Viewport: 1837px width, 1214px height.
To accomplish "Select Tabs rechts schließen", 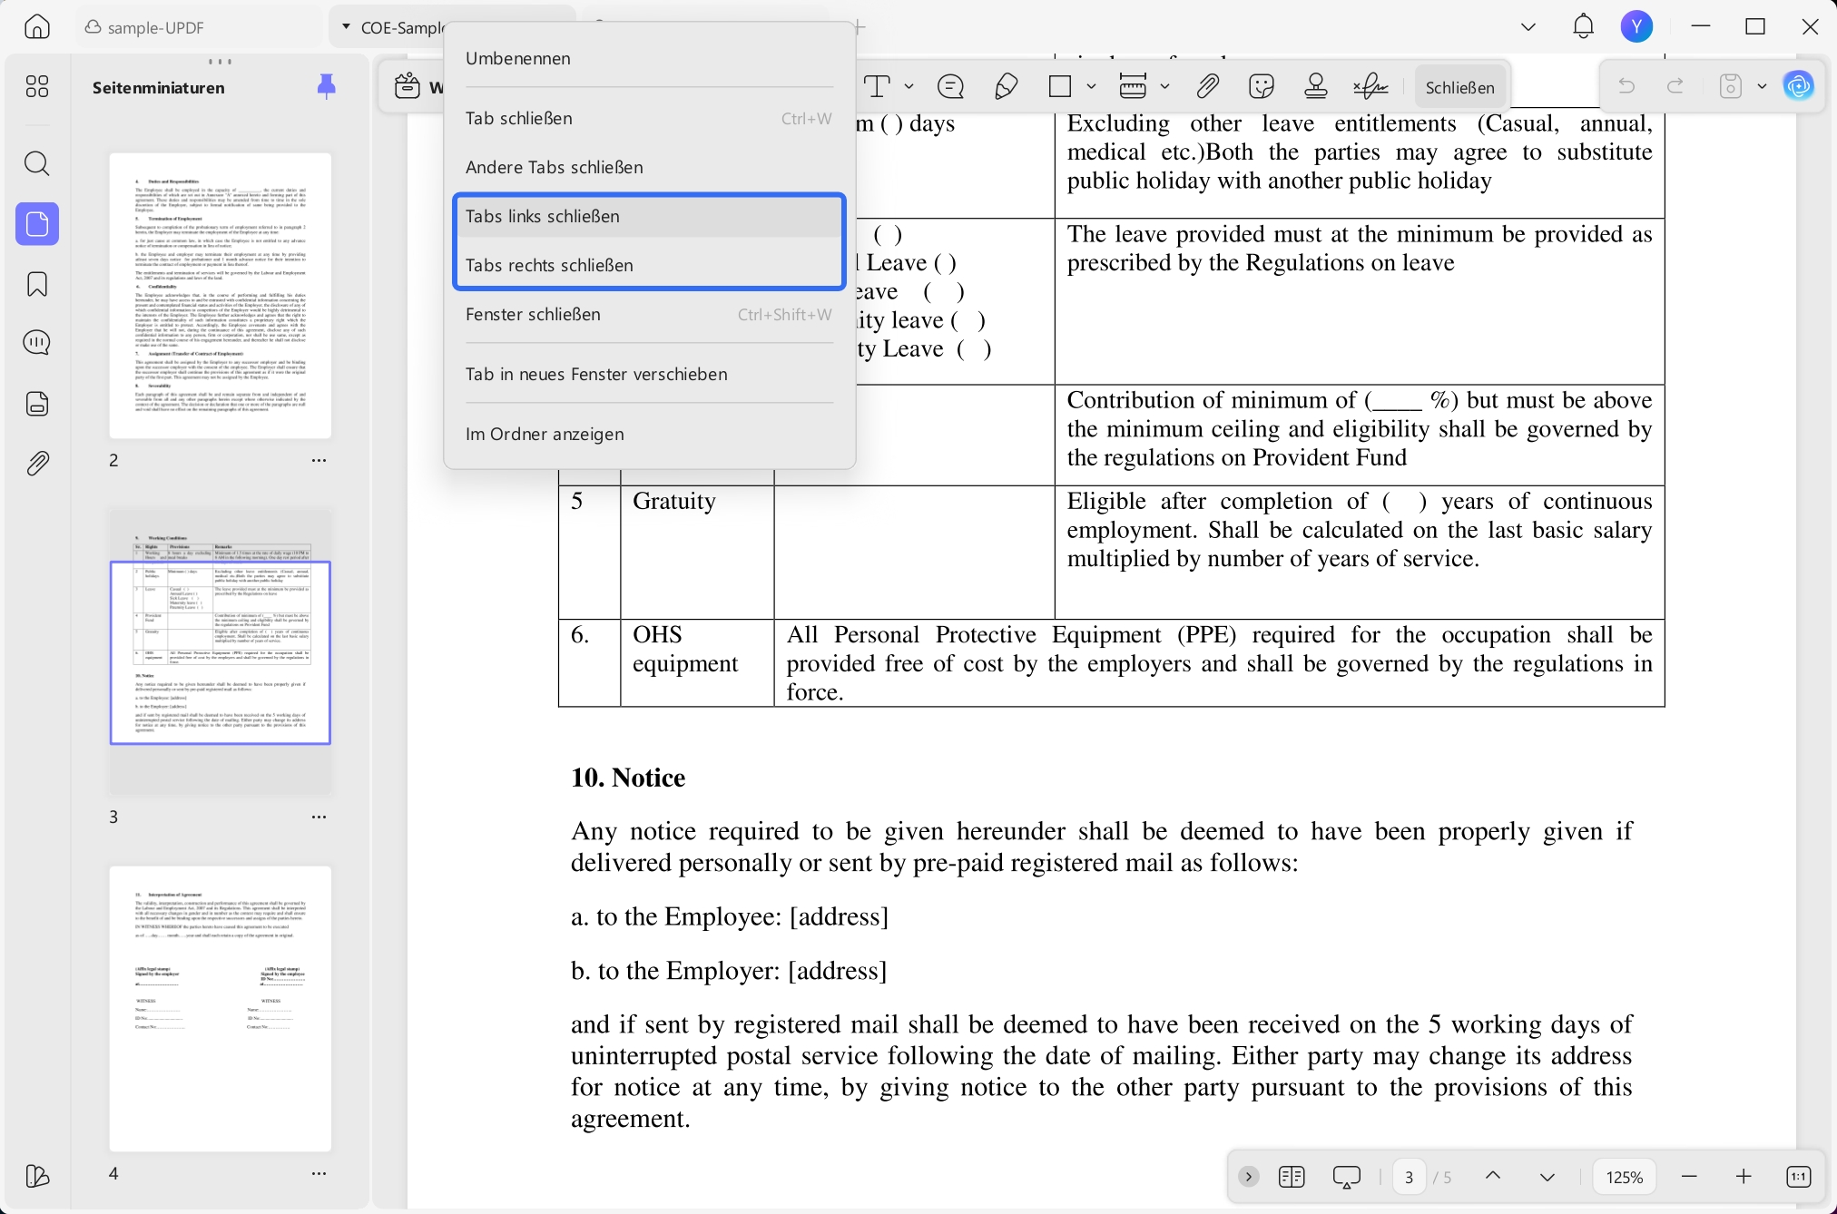I will 650,266.
